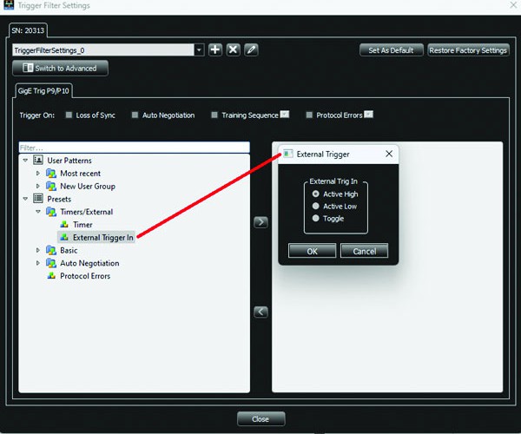
Task: Select the Active Low radio button
Action: [316, 207]
